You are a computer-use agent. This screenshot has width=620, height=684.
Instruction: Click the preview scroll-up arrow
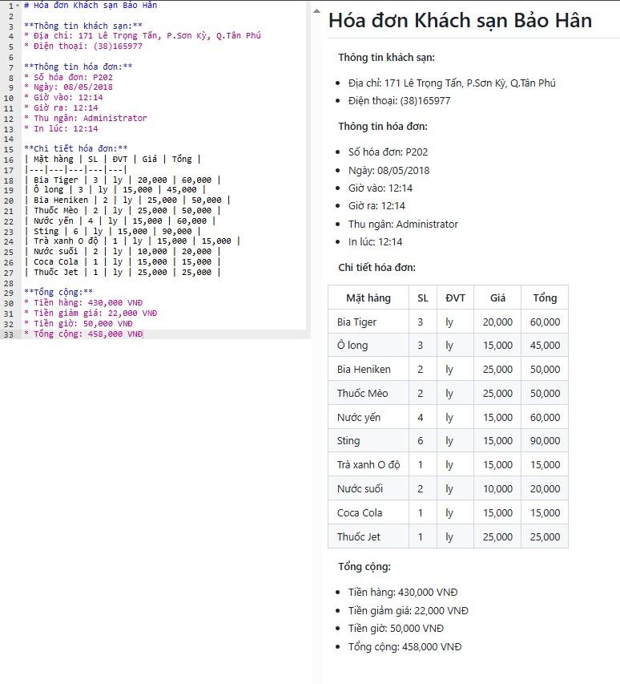[x=316, y=11]
